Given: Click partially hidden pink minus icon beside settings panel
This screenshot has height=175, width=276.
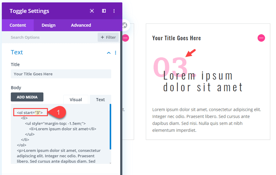Looking at the screenshot, I should click(126, 38).
